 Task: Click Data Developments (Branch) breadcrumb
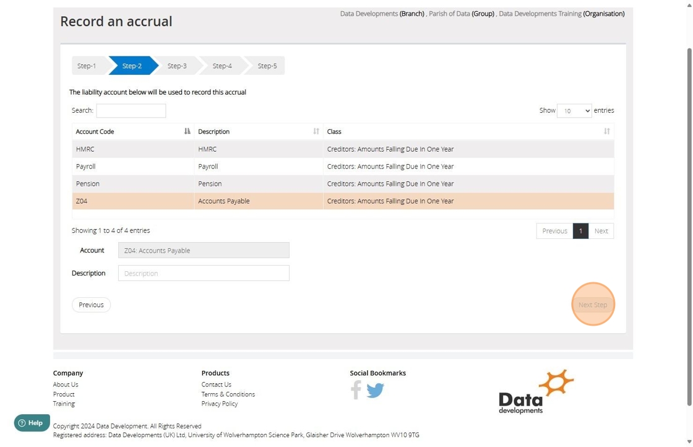coord(382,14)
